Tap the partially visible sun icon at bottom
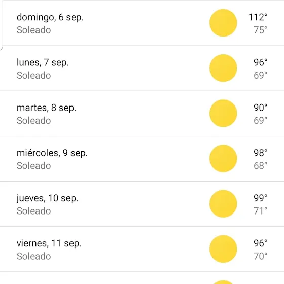This screenshot has width=284, height=284. pyautogui.click(x=223, y=282)
